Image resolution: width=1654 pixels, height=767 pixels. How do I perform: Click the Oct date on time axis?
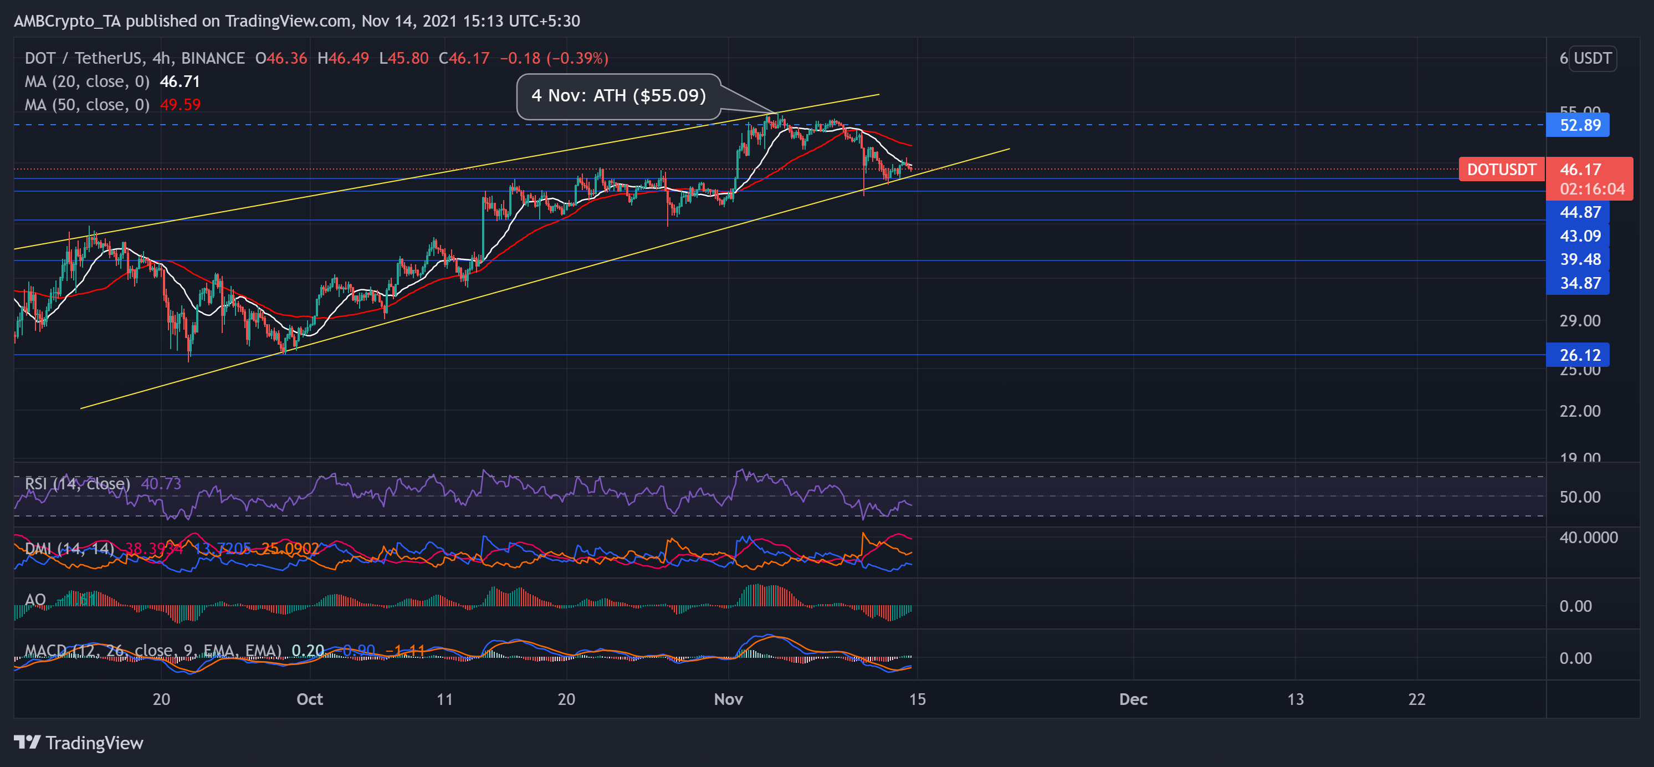point(310,699)
